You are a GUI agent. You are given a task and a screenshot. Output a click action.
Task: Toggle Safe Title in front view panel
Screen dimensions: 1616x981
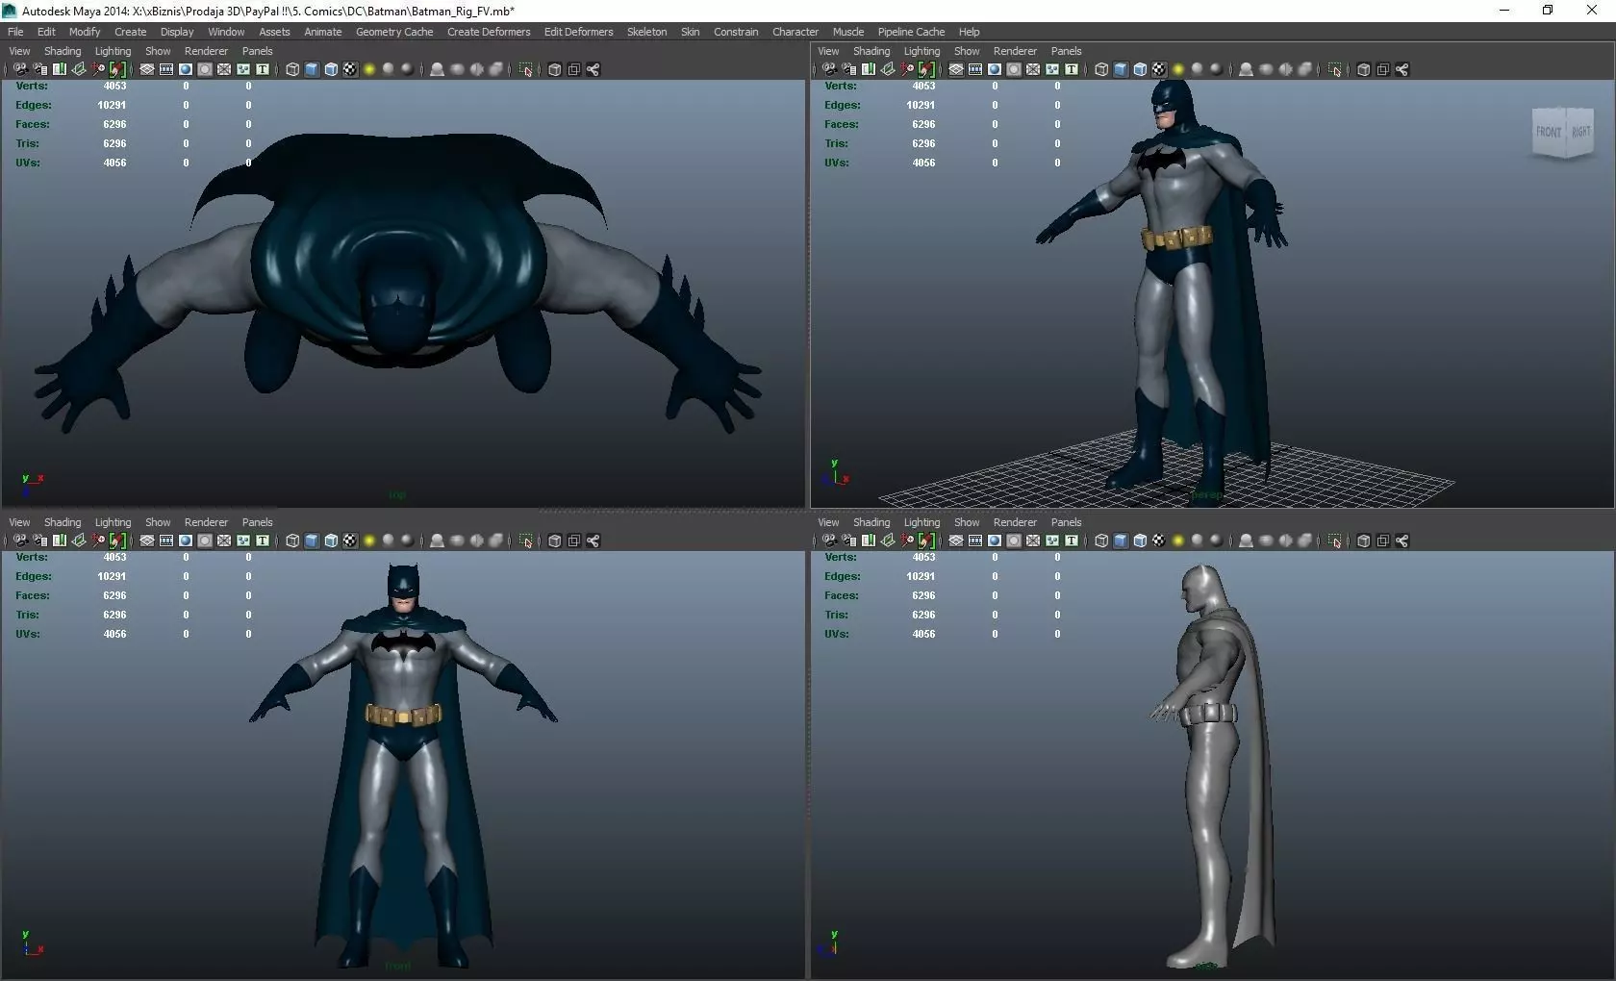[263, 541]
